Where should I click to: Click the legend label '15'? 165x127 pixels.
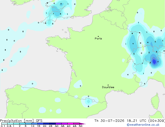click(39, 126)
